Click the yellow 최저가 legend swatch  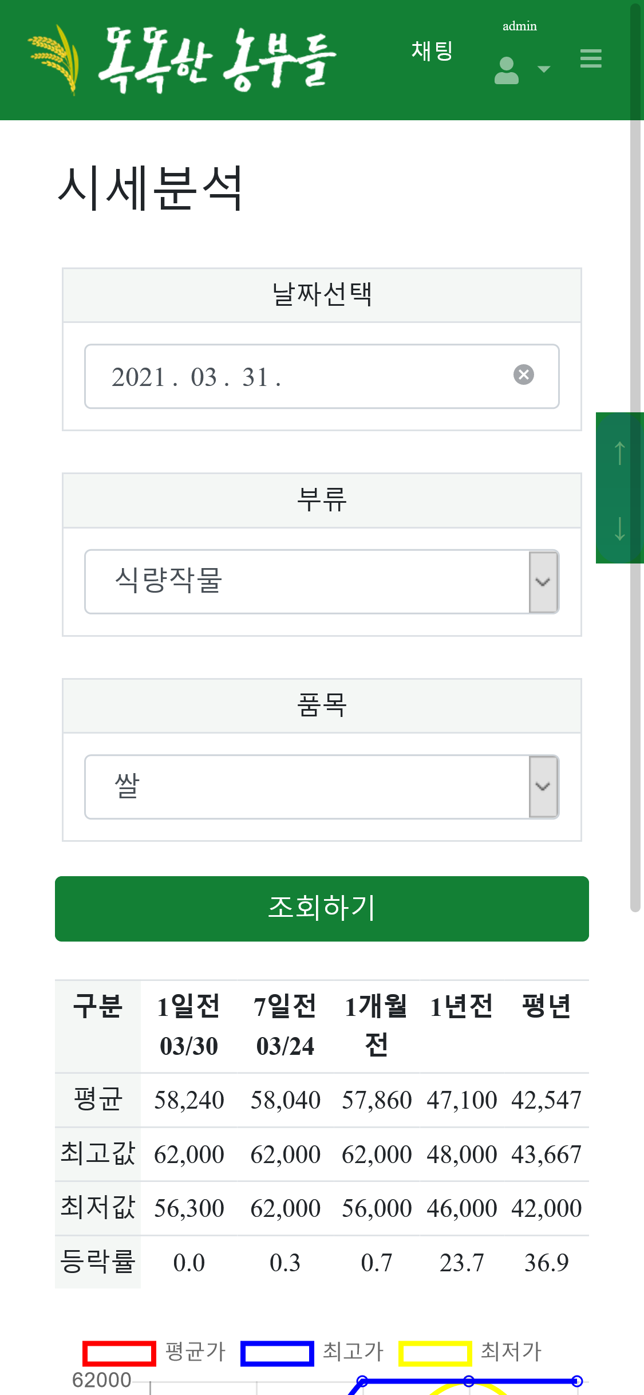pos(435,1354)
